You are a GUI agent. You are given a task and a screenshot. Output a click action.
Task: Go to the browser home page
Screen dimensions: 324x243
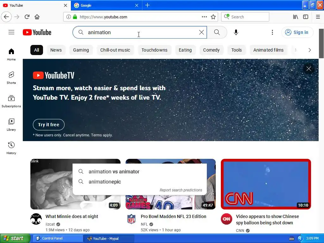tap(37, 17)
